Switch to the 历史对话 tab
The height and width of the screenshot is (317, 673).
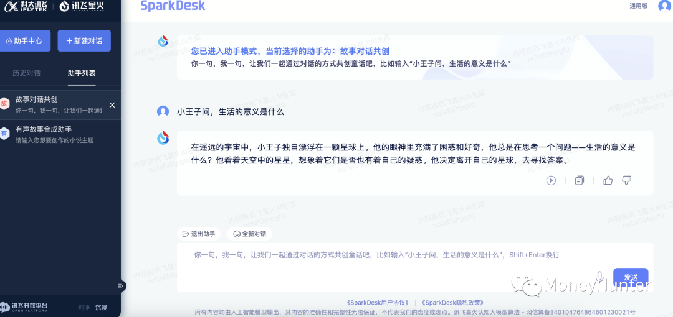26,73
